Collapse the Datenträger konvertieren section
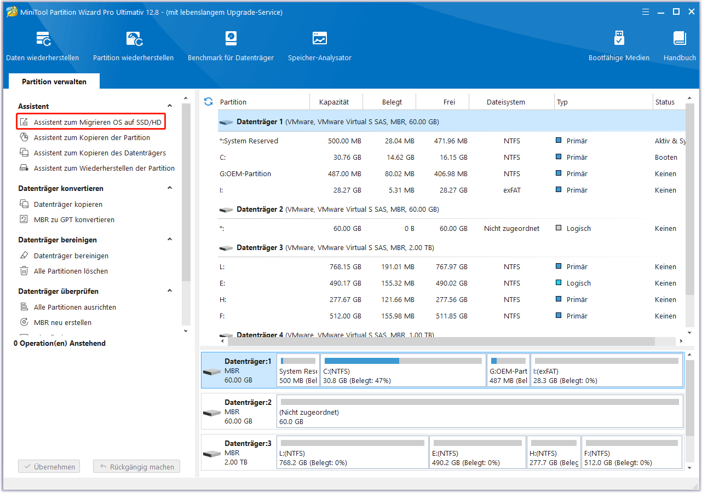 tap(170, 188)
